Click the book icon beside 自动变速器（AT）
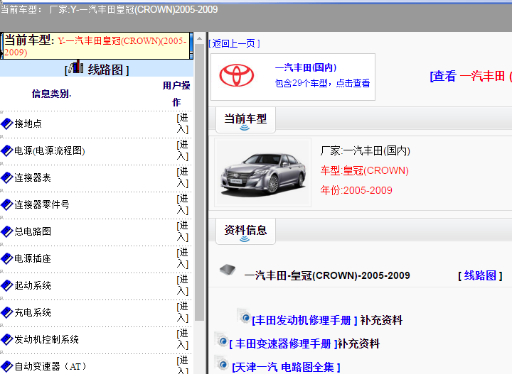Viewport: 512px width, 374px height. click(x=6, y=366)
